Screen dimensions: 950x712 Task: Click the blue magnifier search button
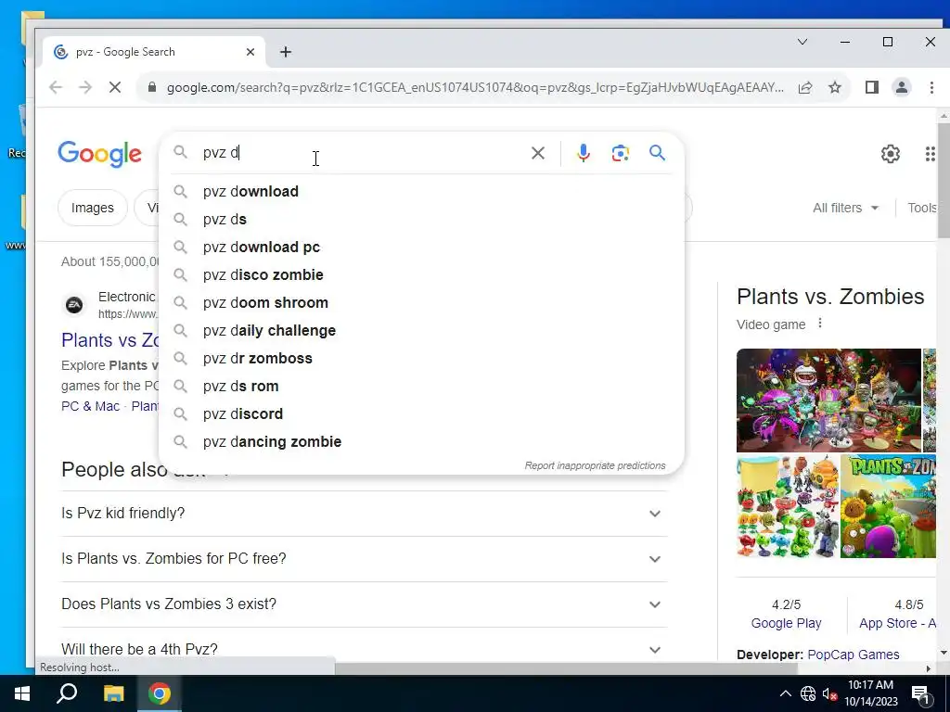tap(658, 153)
